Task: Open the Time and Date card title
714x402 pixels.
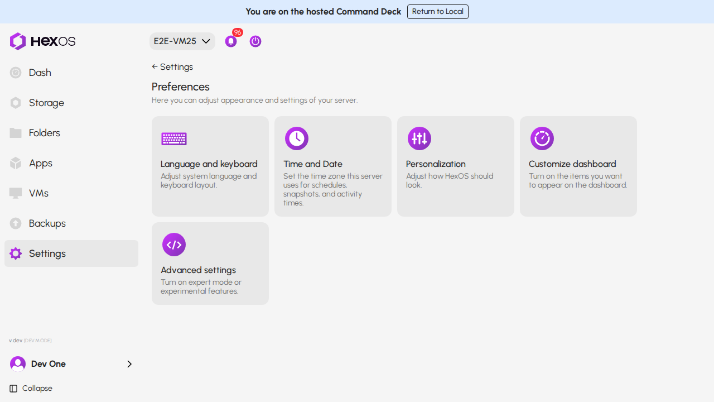Action: [x=313, y=164]
